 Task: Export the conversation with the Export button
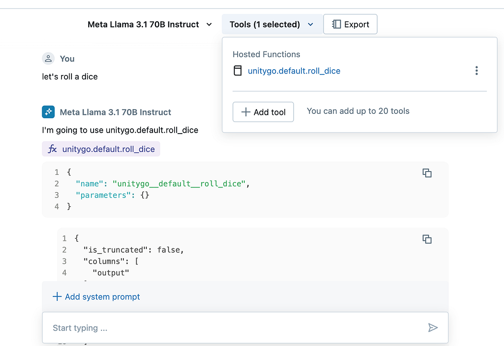coord(350,25)
